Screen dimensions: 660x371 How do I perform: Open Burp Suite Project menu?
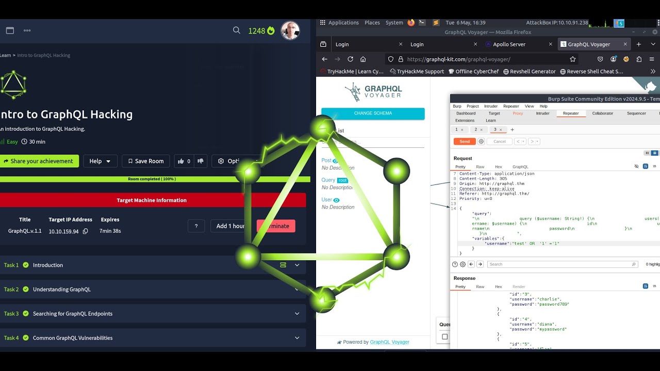473,106
